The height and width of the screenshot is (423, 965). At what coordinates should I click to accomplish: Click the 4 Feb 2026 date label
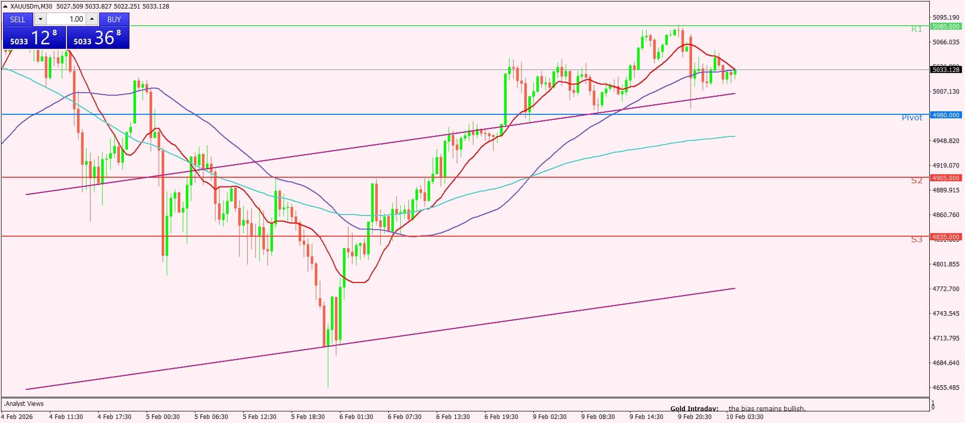click(16, 416)
